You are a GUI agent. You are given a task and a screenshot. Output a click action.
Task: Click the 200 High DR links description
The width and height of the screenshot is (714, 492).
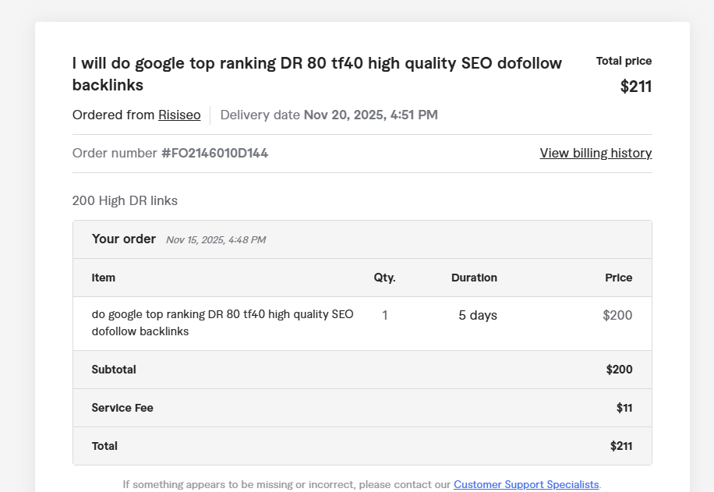point(125,201)
